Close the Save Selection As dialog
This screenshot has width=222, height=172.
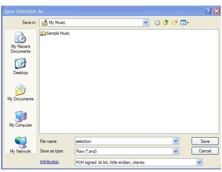tap(216, 11)
